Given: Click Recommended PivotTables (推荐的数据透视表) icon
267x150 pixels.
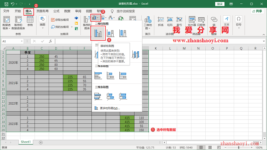Looking at the screenshot, I should coord(18,19).
